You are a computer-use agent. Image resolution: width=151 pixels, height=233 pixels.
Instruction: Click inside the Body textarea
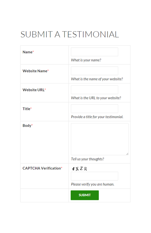pyautogui.click(x=100, y=139)
